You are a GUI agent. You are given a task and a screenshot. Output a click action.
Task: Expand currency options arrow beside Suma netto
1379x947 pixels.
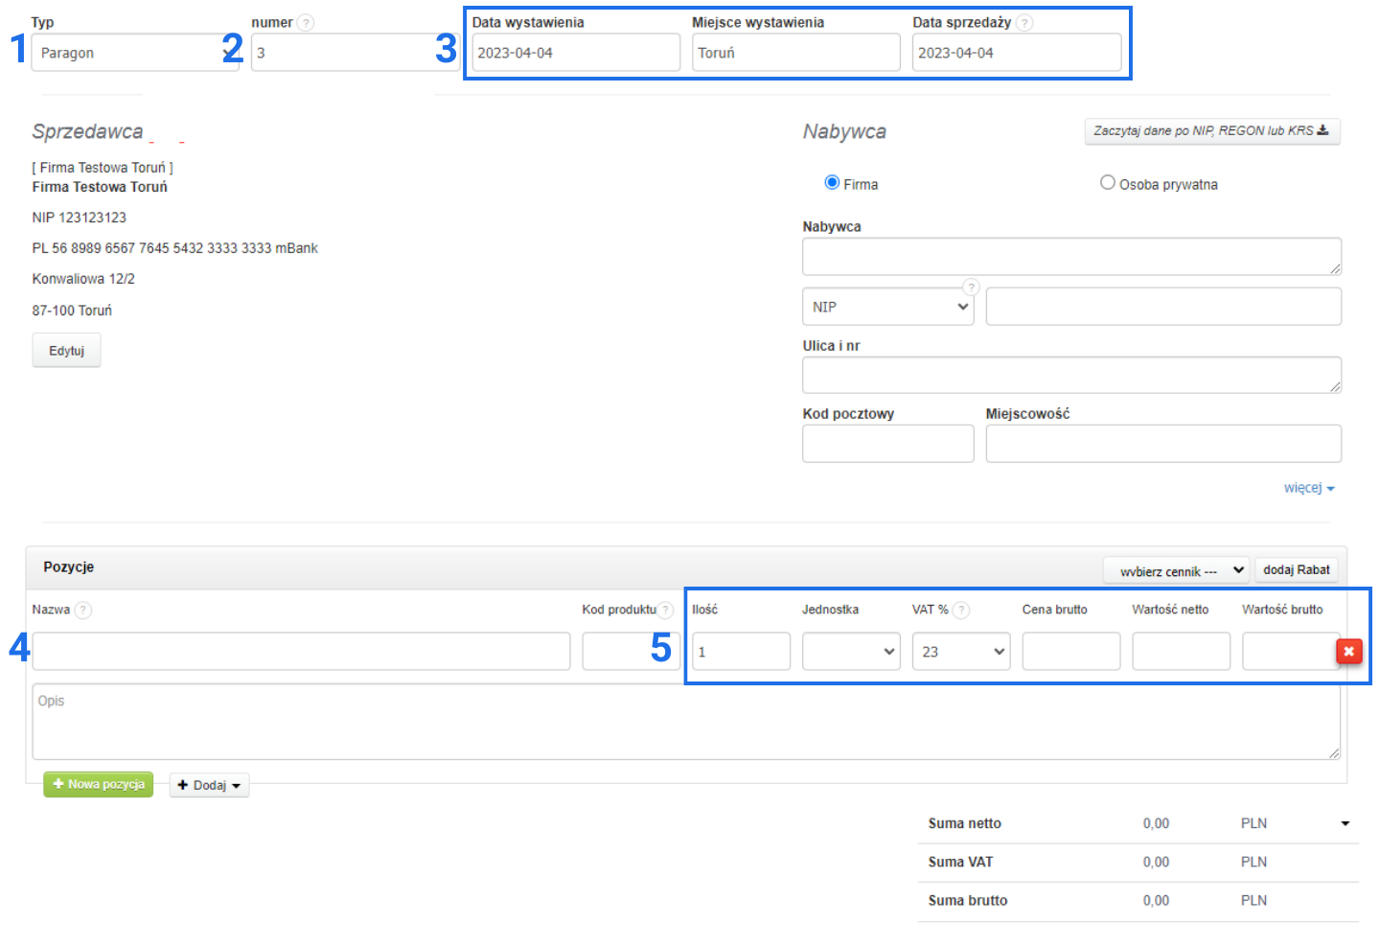1345,823
